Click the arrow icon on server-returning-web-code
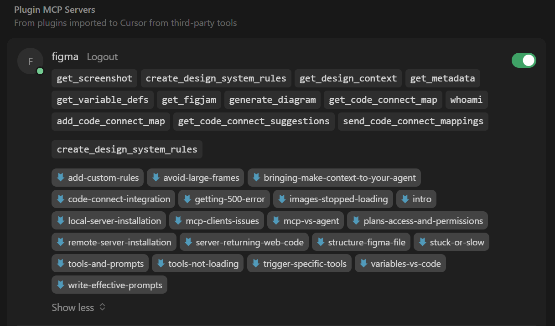The image size is (555, 326). point(188,242)
